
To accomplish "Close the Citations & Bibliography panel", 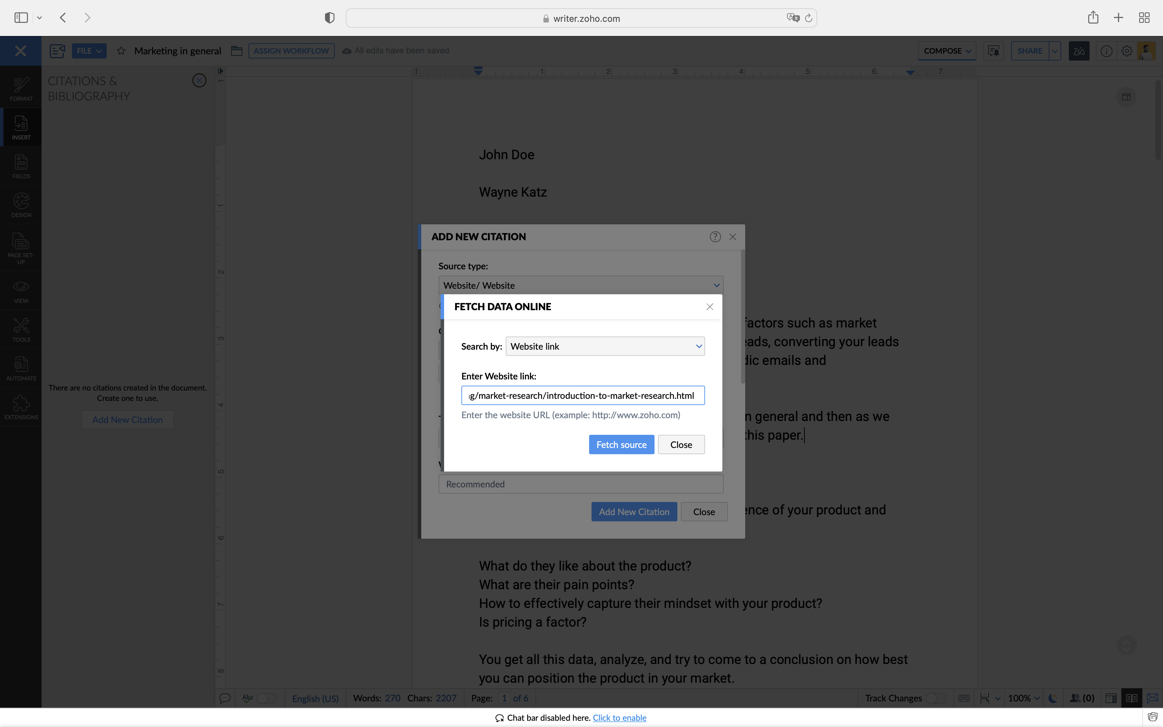I will [x=199, y=80].
